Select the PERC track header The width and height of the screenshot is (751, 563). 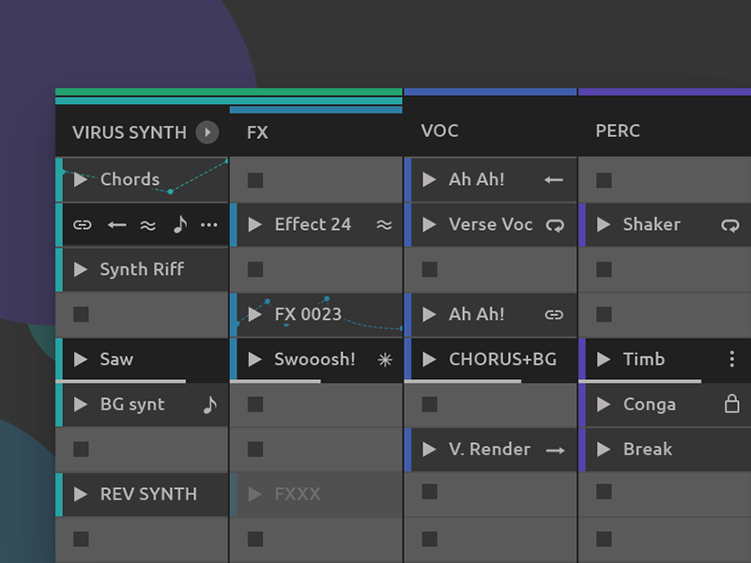point(618,130)
